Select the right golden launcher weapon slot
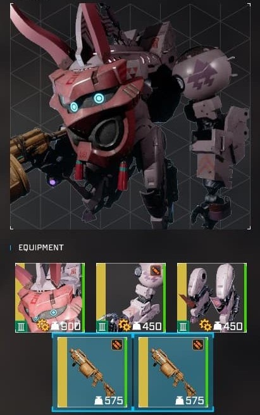This screenshot has width=260, height=415. coord(173,372)
